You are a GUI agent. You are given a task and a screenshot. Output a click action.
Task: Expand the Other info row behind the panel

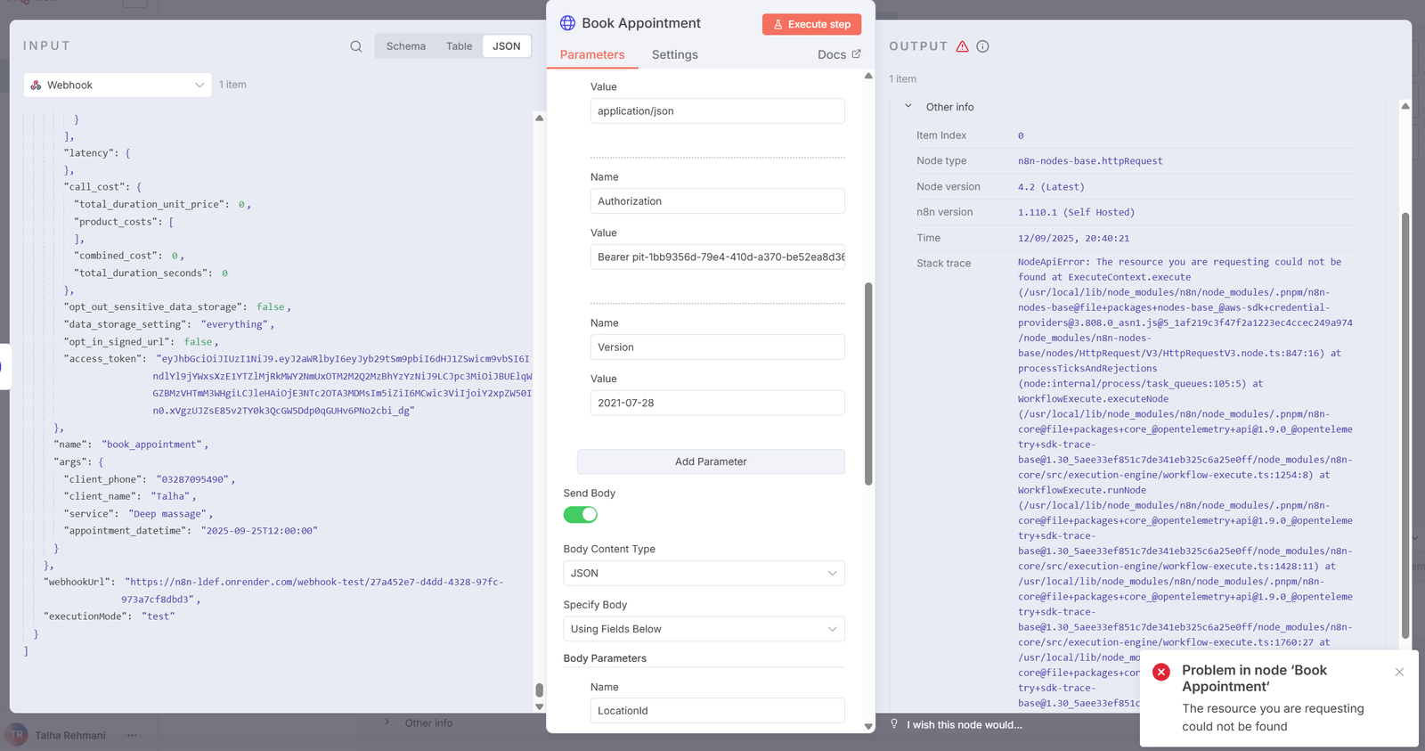coord(387,722)
